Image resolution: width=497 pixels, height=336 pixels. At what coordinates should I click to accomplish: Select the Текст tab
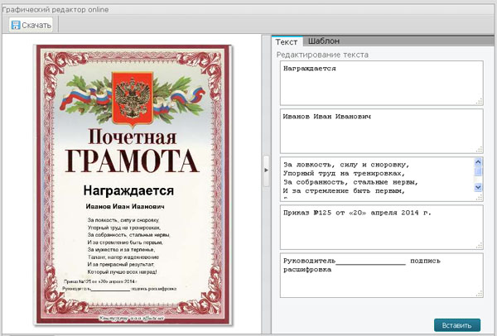[x=287, y=42]
